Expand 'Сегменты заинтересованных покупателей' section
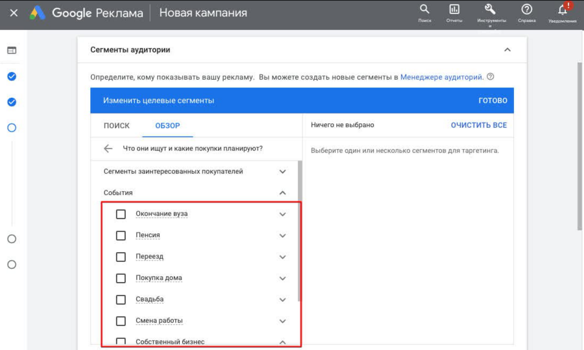This screenshot has height=350, width=584. pyautogui.click(x=282, y=172)
